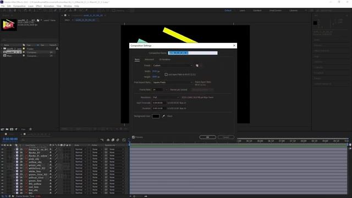Save the preset in Composition Settings

click(x=197, y=65)
